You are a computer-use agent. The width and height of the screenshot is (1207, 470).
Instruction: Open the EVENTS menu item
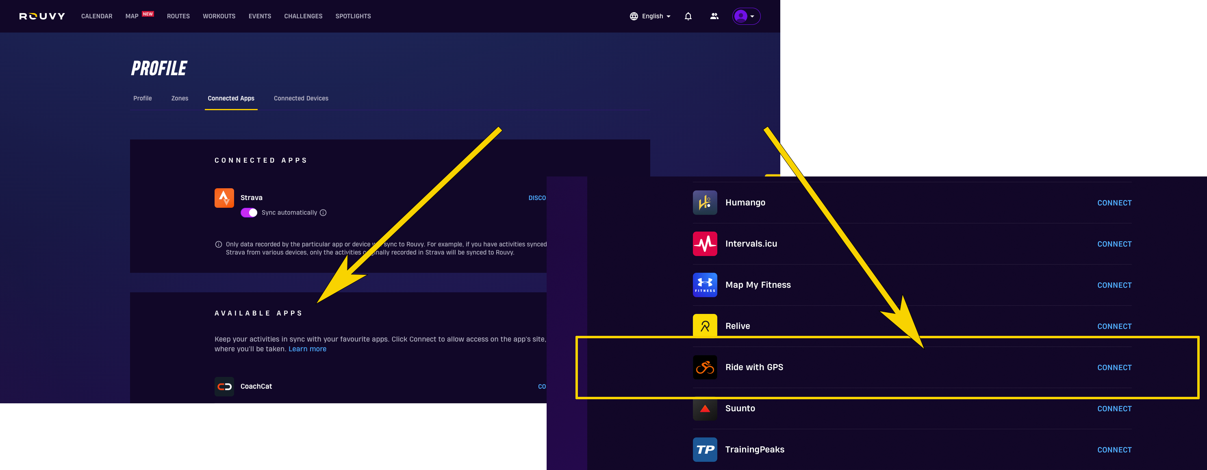pyautogui.click(x=260, y=16)
